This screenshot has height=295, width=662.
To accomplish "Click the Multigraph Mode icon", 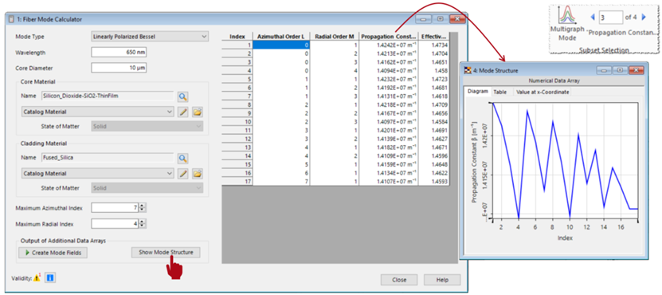I will click(567, 14).
